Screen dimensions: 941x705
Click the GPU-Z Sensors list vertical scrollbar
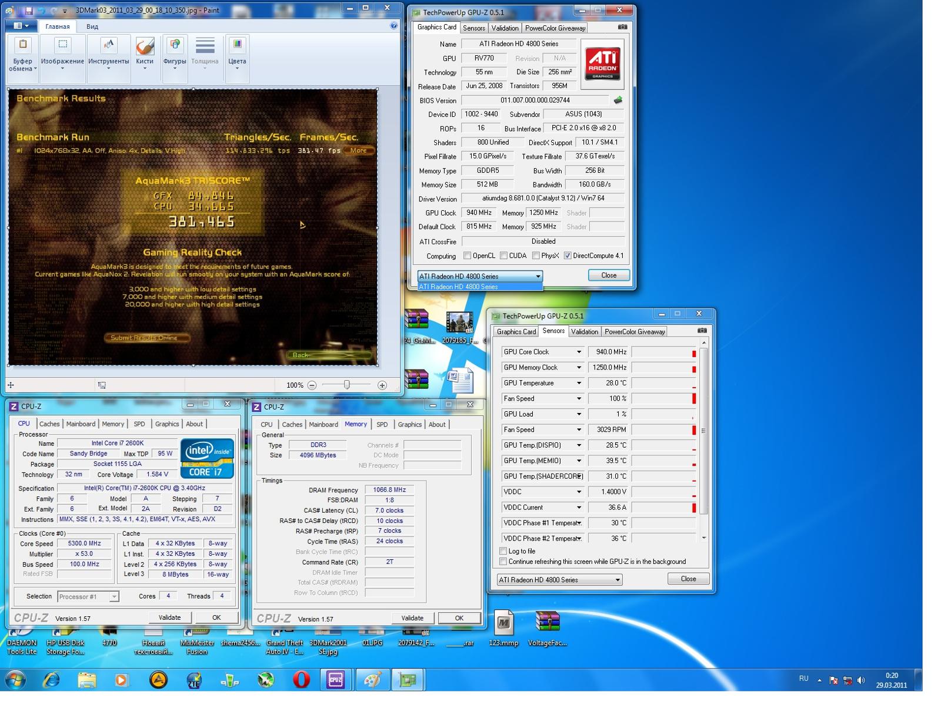(703, 441)
